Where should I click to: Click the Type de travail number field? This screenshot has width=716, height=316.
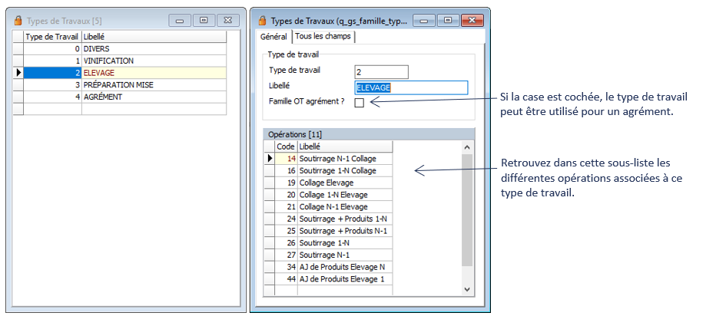[381, 72]
